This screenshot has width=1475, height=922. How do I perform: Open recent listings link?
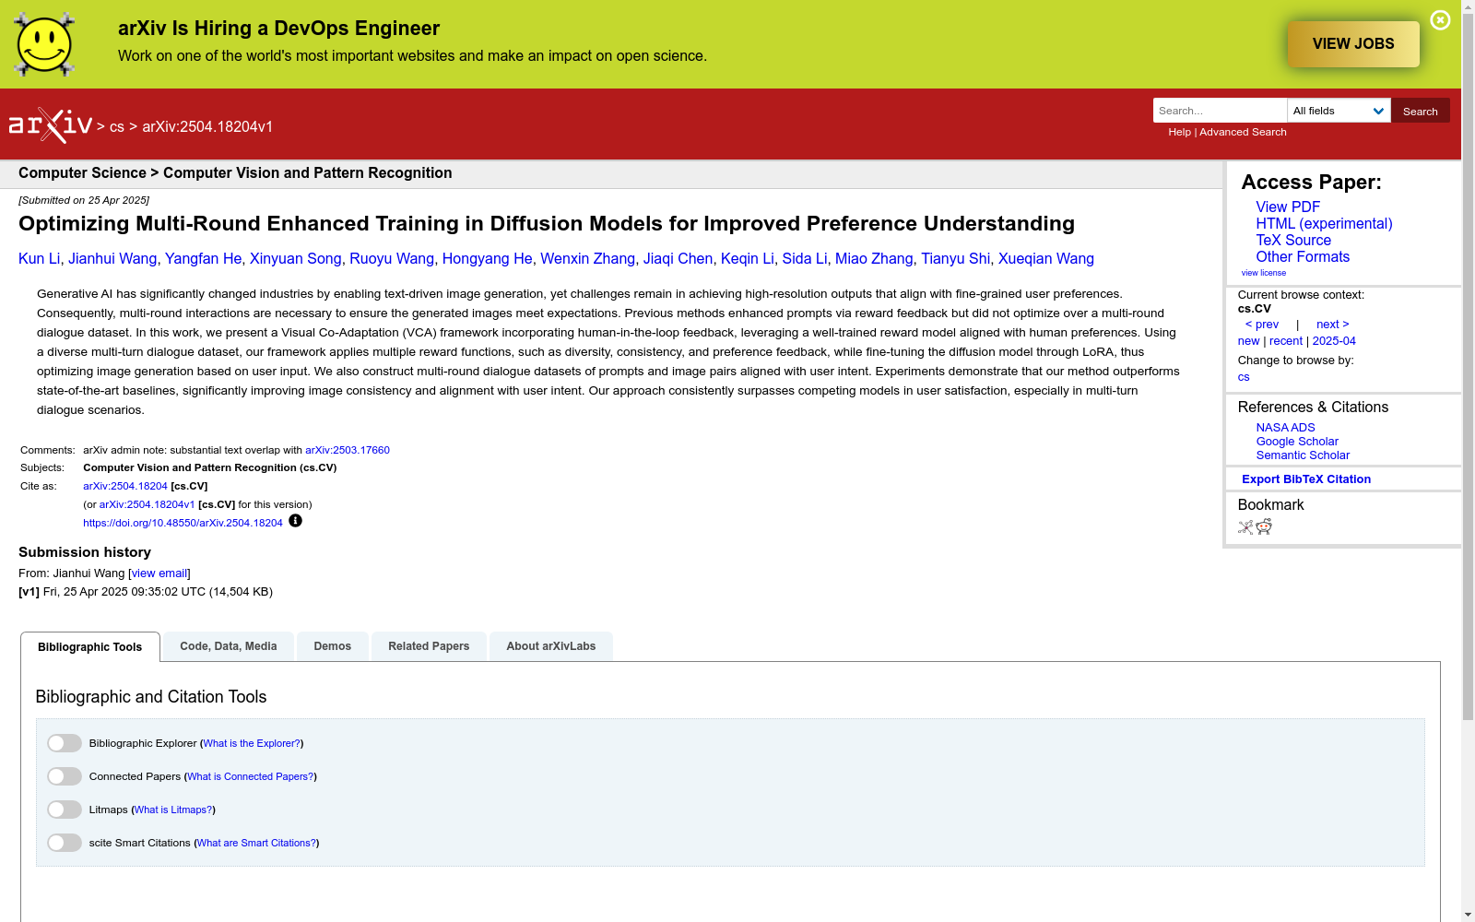pyautogui.click(x=1286, y=341)
